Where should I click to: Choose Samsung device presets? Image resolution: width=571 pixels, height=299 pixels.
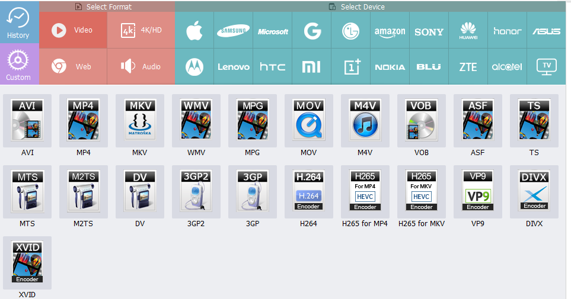[234, 30]
